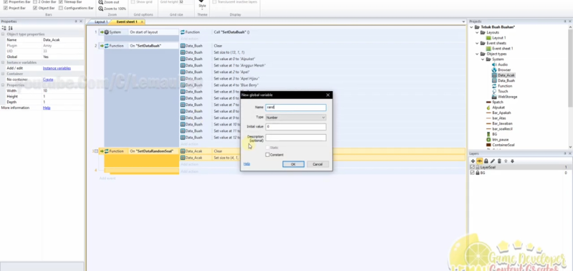Open Layout 1 in Projects tree

pyautogui.click(x=496, y=38)
